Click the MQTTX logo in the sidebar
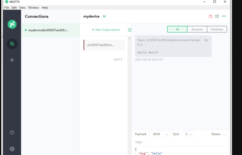242x155 pixels. (12, 24)
